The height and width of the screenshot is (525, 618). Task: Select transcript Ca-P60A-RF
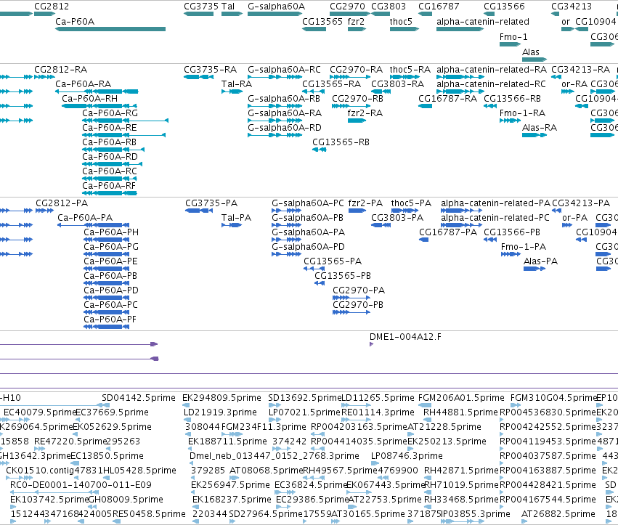[109, 193]
